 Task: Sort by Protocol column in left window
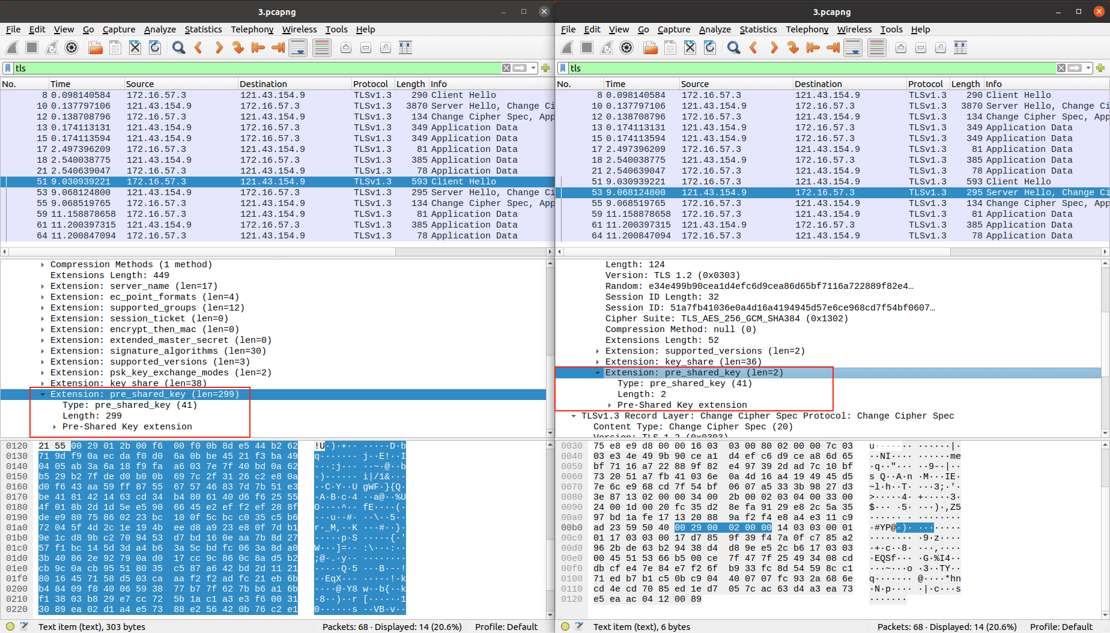click(372, 84)
